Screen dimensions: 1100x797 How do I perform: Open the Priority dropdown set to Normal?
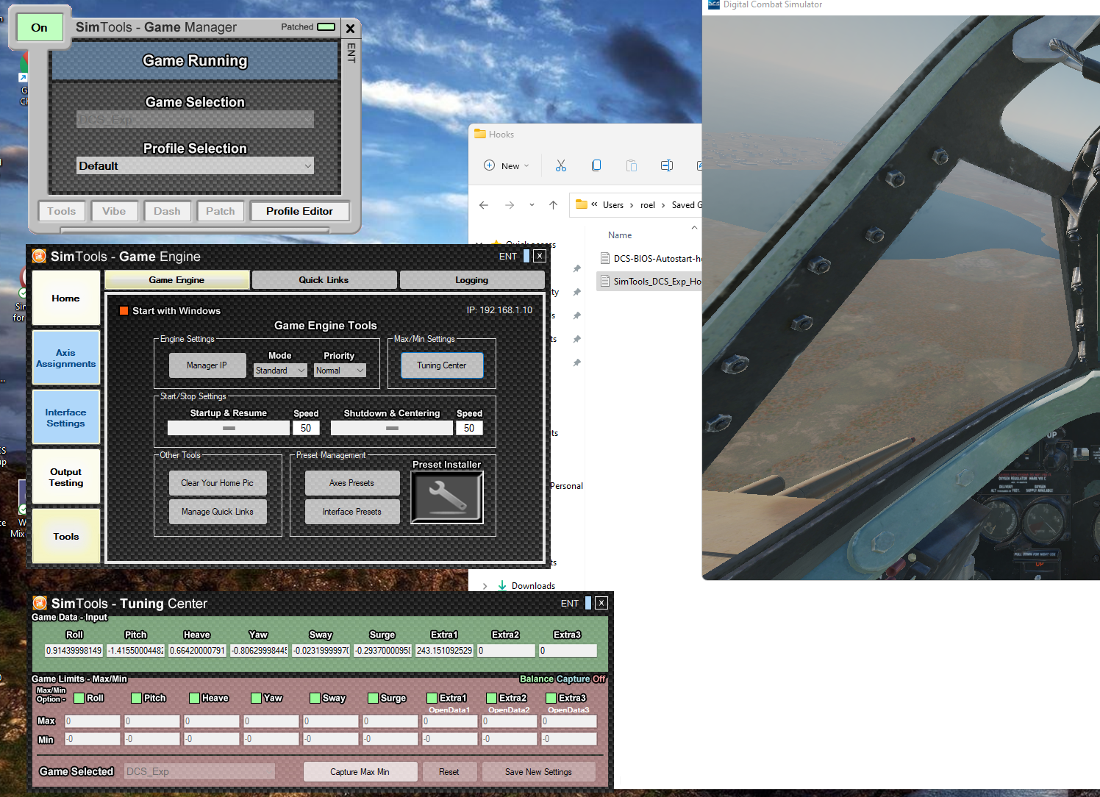tap(340, 371)
